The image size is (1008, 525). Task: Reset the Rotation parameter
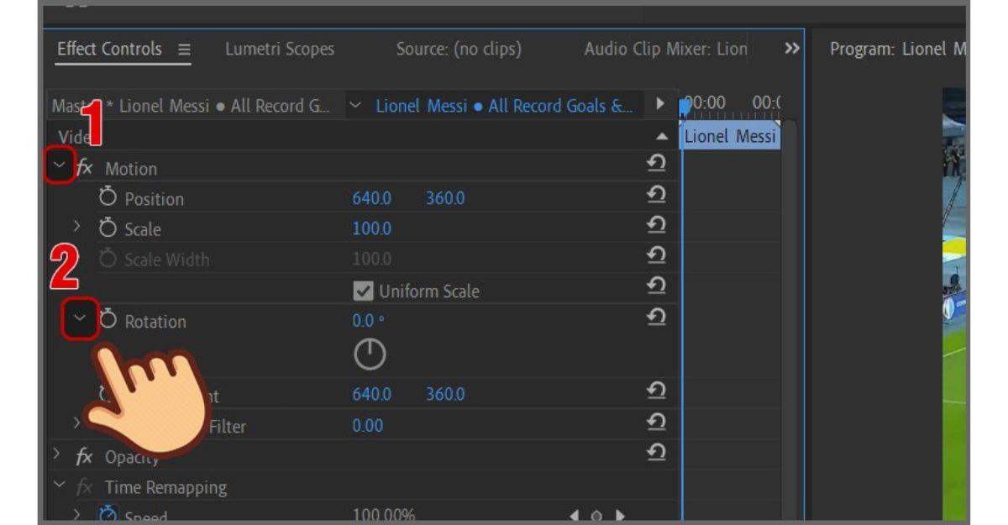pyautogui.click(x=657, y=317)
